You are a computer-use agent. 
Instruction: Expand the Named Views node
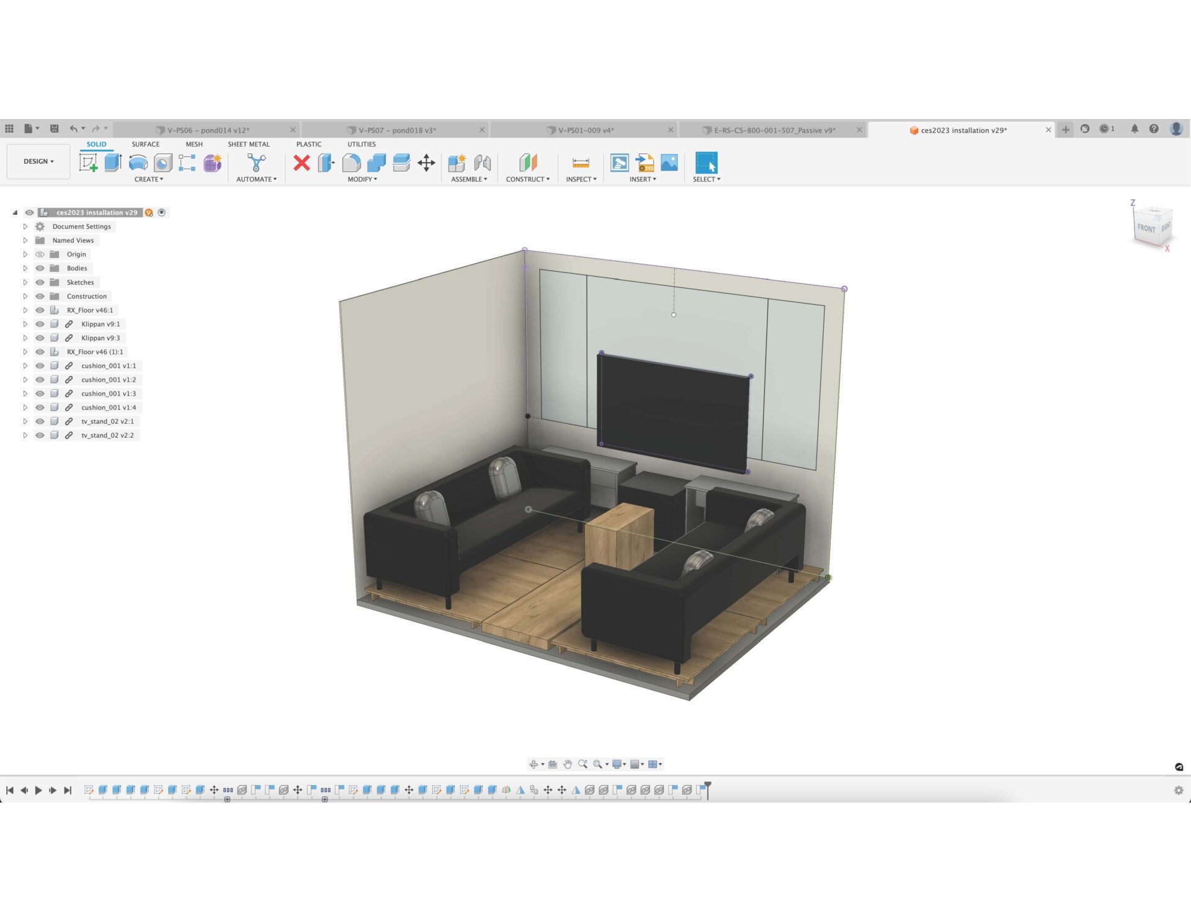pyautogui.click(x=25, y=240)
